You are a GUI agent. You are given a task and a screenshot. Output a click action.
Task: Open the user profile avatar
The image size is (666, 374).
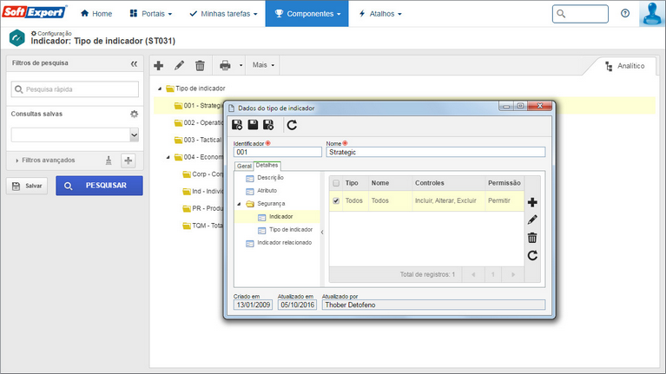click(x=652, y=14)
